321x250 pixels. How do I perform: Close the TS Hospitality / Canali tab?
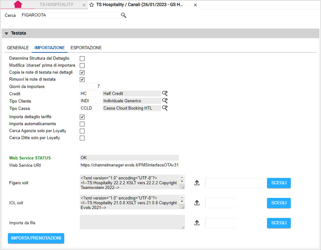[x=195, y=5]
